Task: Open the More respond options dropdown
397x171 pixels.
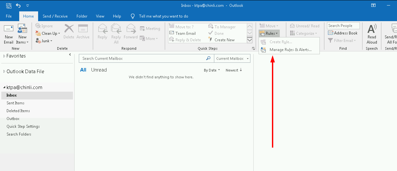Action: tap(149, 38)
